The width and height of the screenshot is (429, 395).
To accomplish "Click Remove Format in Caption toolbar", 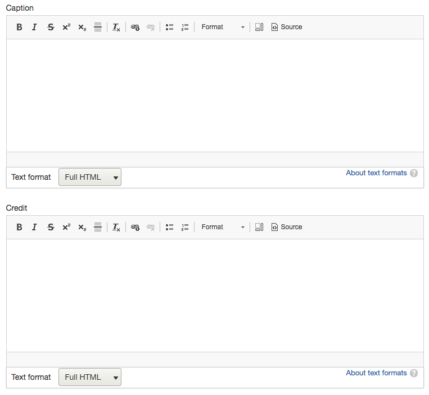I will pos(116,27).
